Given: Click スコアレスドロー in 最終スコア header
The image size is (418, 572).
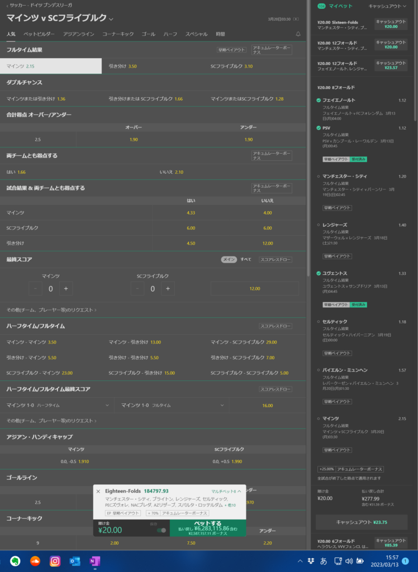Looking at the screenshot, I should click(275, 259).
